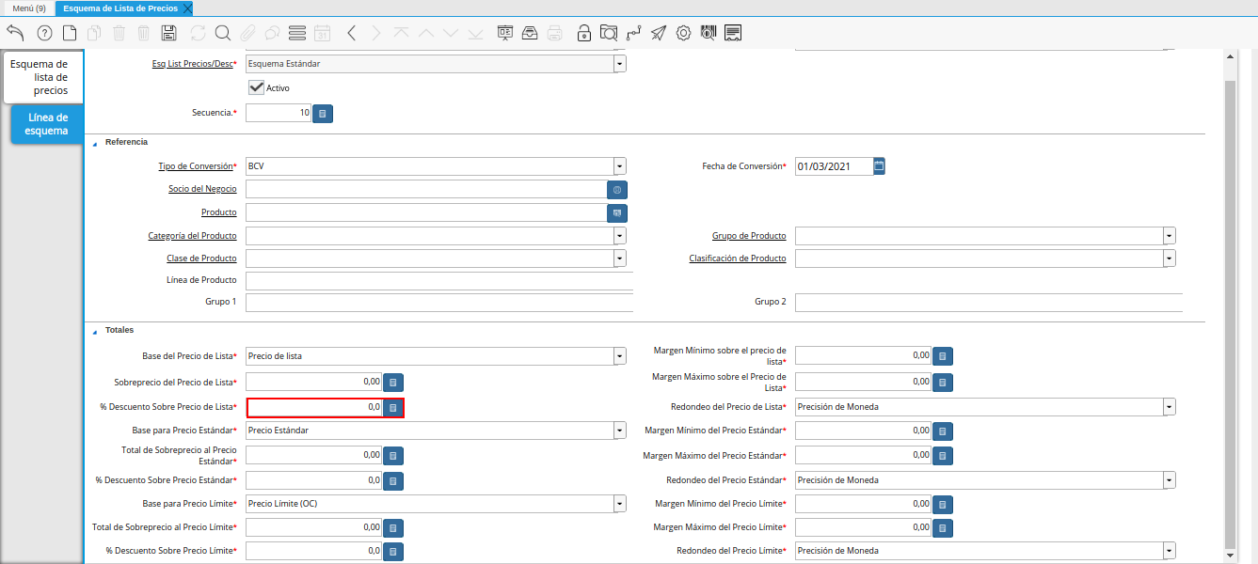Open Clase de Producto dropdown
This screenshot has width=1258, height=564.
coord(619,258)
